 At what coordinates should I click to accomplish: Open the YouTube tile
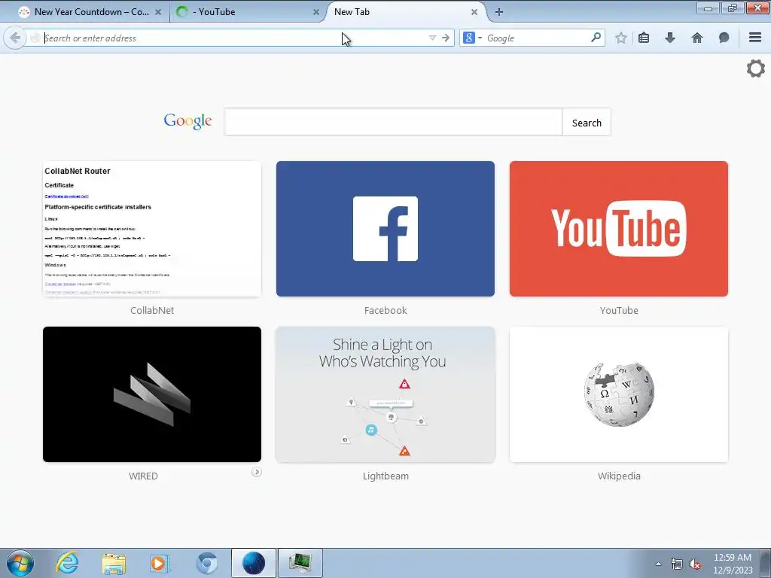click(x=619, y=229)
